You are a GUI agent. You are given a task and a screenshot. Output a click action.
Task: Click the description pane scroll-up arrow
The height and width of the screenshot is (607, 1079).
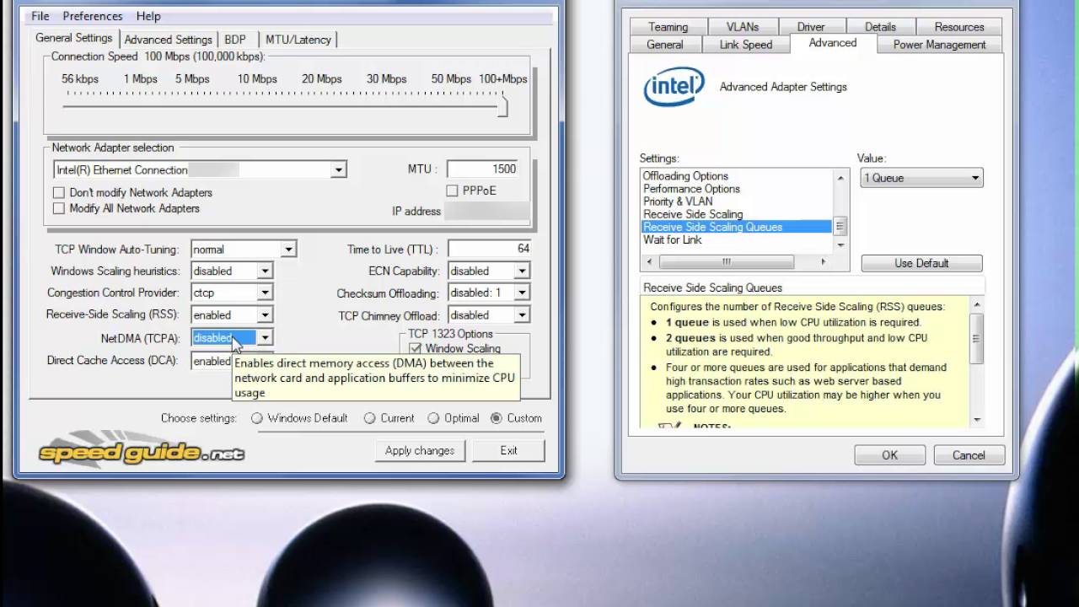point(977,304)
